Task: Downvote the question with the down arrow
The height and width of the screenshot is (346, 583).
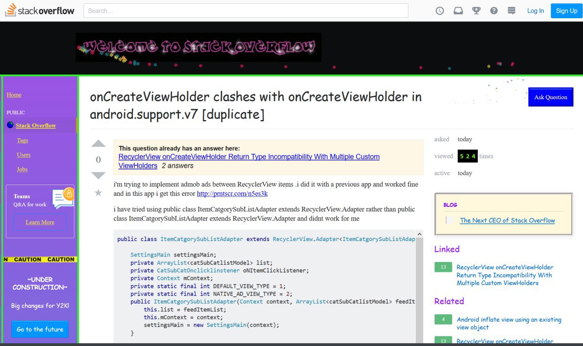Action: tap(98, 176)
